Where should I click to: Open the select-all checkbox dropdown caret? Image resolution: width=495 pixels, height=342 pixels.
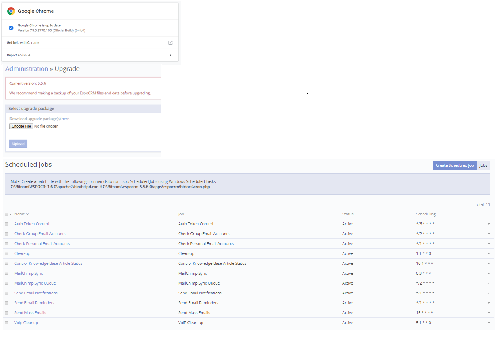coord(11,214)
